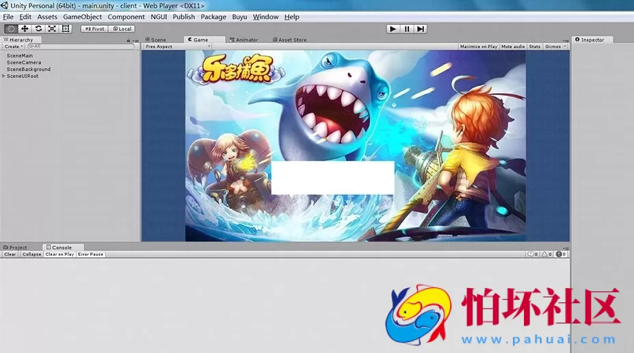Pause the game playback
634x353 pixels.
[407, 29]
